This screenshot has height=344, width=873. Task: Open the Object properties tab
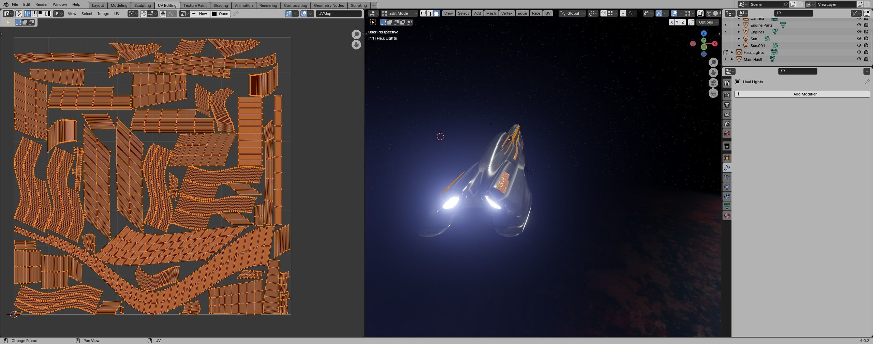[727, 158]
